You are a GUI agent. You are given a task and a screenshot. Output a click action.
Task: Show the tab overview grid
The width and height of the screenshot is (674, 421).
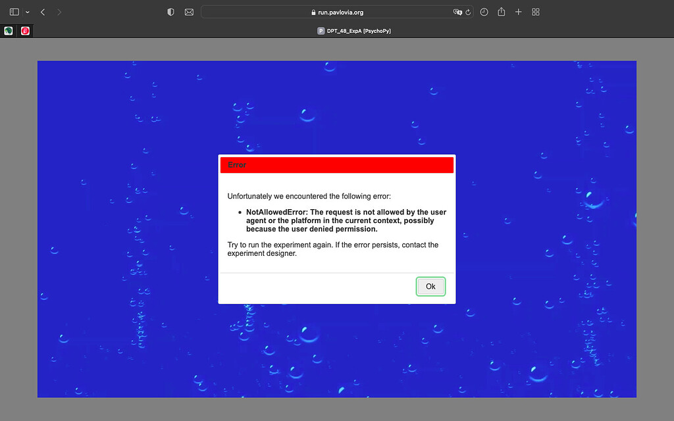click(x=535, y=11)
